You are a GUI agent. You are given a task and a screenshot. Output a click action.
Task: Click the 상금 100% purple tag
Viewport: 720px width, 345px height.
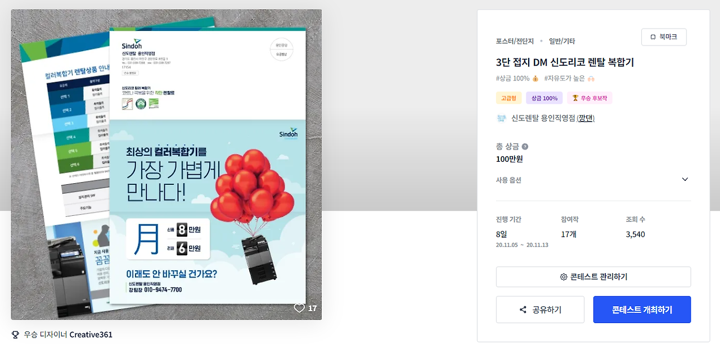click(544, 98)
